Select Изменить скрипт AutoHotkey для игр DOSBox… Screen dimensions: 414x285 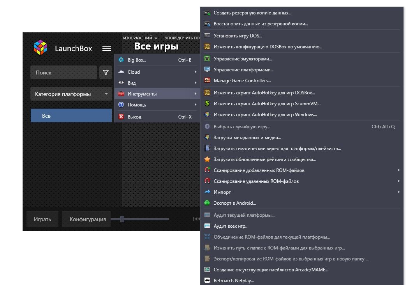[x=302, y=92]
